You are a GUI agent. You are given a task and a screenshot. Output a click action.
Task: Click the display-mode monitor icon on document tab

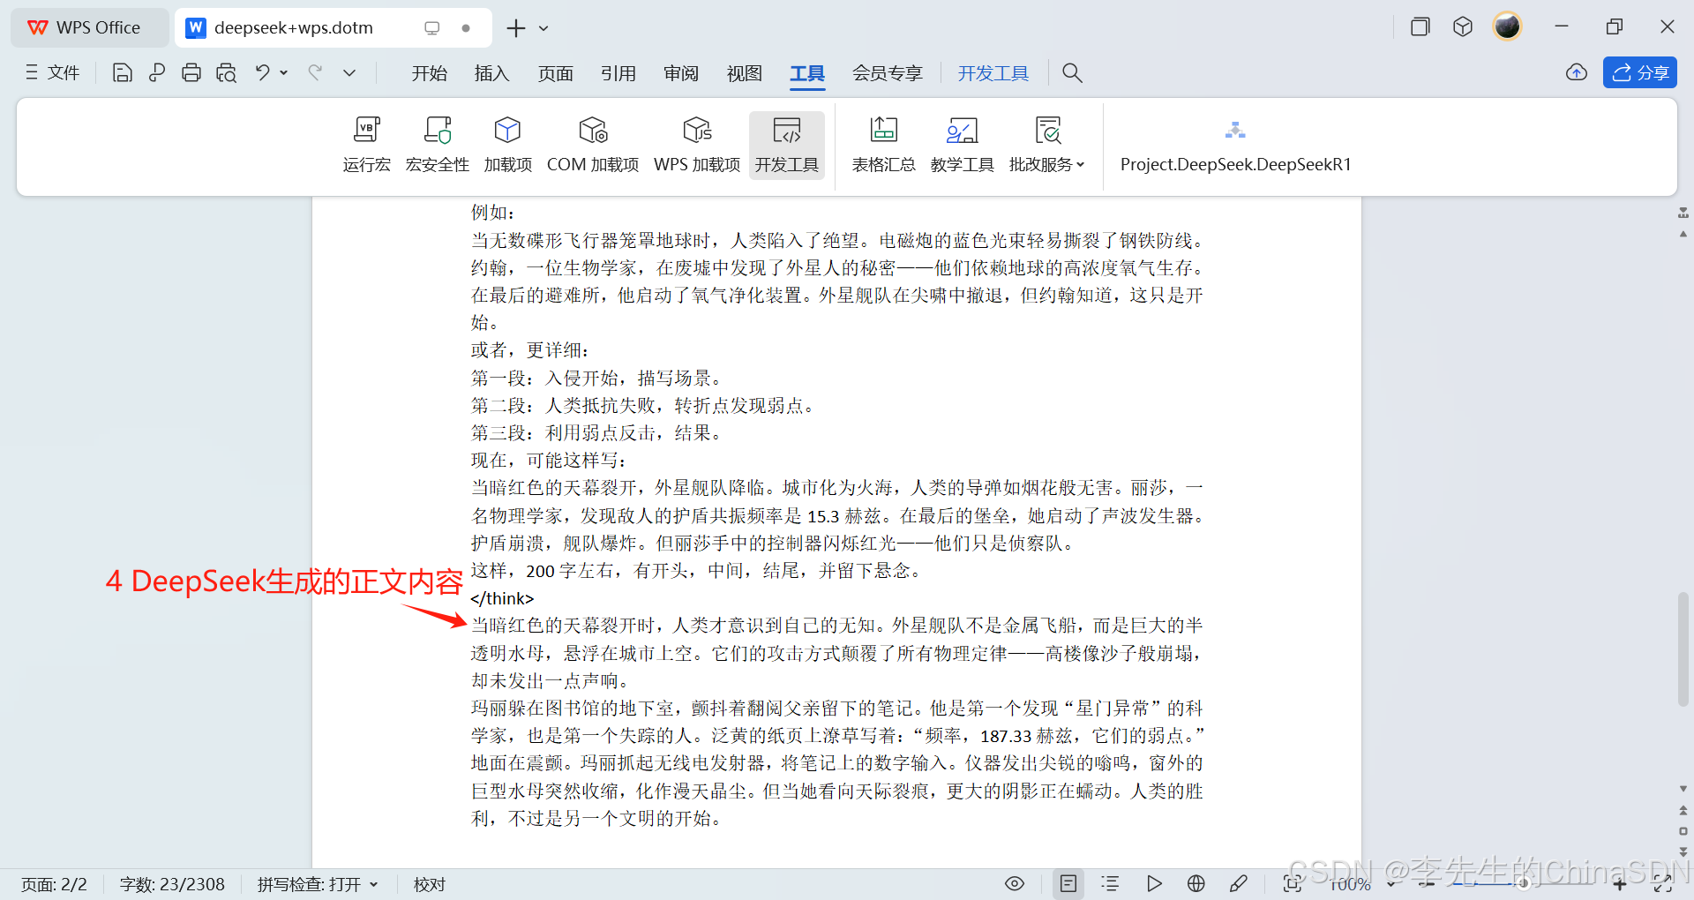(432, 27)
